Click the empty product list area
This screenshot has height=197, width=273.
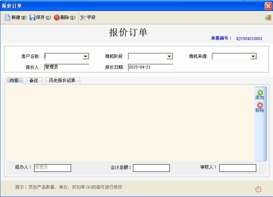pos(130,123)
